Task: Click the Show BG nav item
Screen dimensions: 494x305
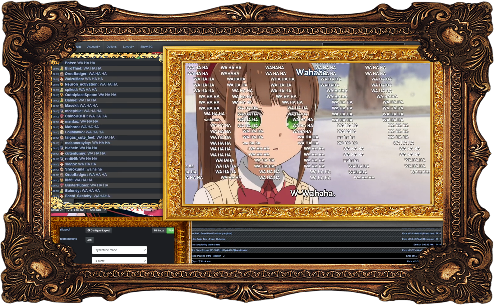Action: pos(146,47)
